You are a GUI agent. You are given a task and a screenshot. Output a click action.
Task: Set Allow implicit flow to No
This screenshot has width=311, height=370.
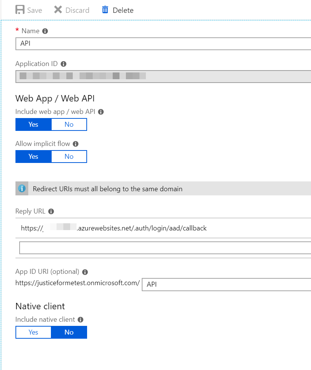pos(69,157)
